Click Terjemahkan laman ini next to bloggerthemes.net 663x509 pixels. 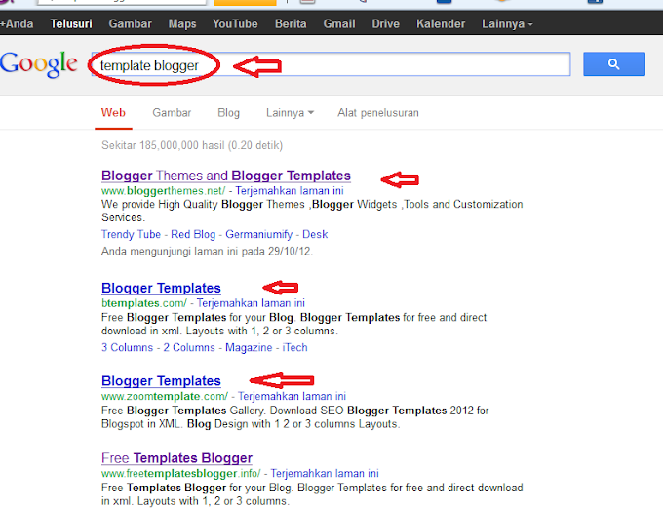[x=290, y=191]
